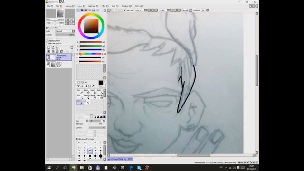Select the lasso selection tool
Viewport: 304px width, 171px height.
click(82, 82)
